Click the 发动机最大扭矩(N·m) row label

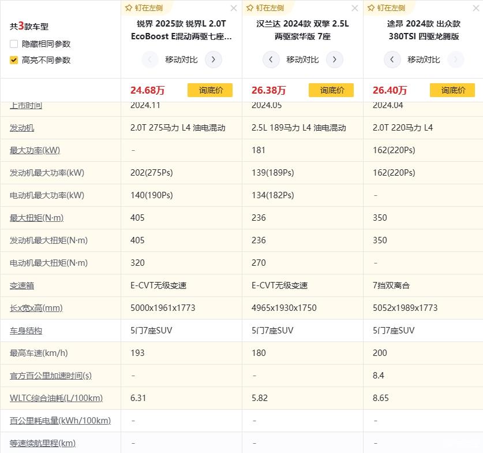[x=48, y=240]
